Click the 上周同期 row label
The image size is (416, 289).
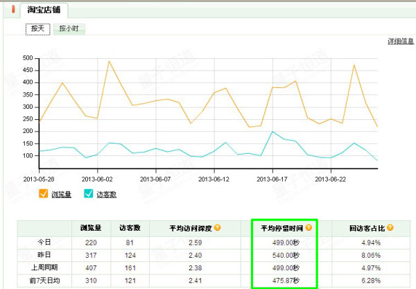pos(44,268)
